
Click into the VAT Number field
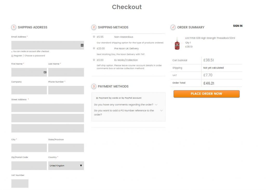[x=20, y=184]
